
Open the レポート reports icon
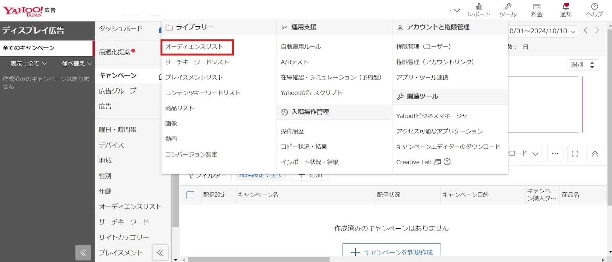coord(479,10)
